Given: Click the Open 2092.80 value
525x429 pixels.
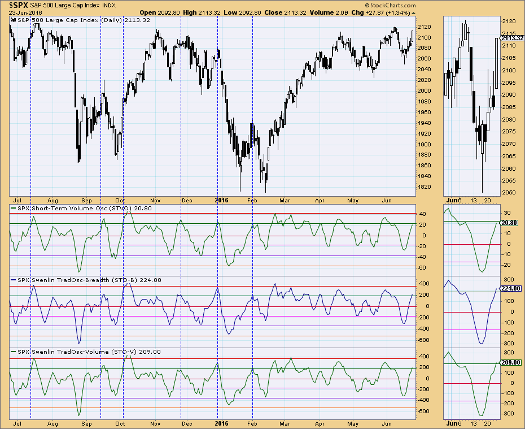Looking at the screenshot, I should click(x=160, y=13).
